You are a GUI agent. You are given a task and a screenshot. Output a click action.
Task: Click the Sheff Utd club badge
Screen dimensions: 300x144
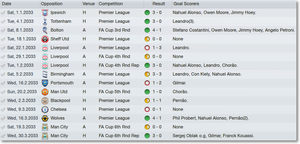(x=45, y=39)
